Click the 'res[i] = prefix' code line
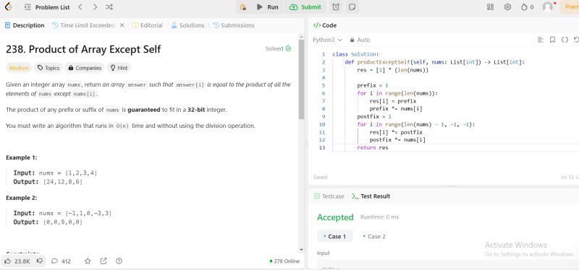 (393, 101)
